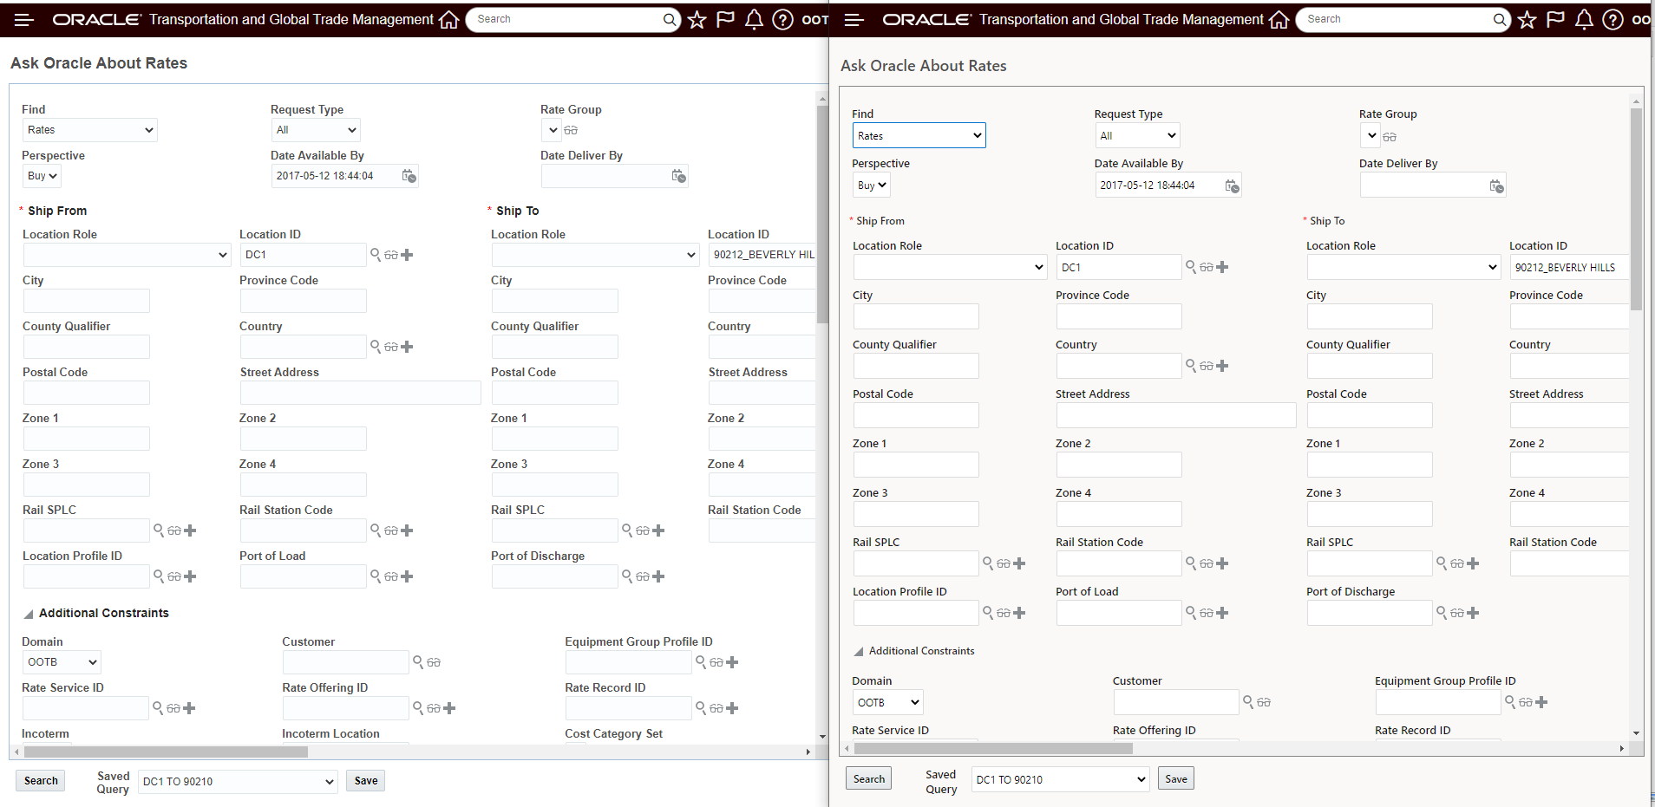The width and height of the screenshot is (1655, 807).
Task: Open help question mark in right window
Action: (1613, 19)
